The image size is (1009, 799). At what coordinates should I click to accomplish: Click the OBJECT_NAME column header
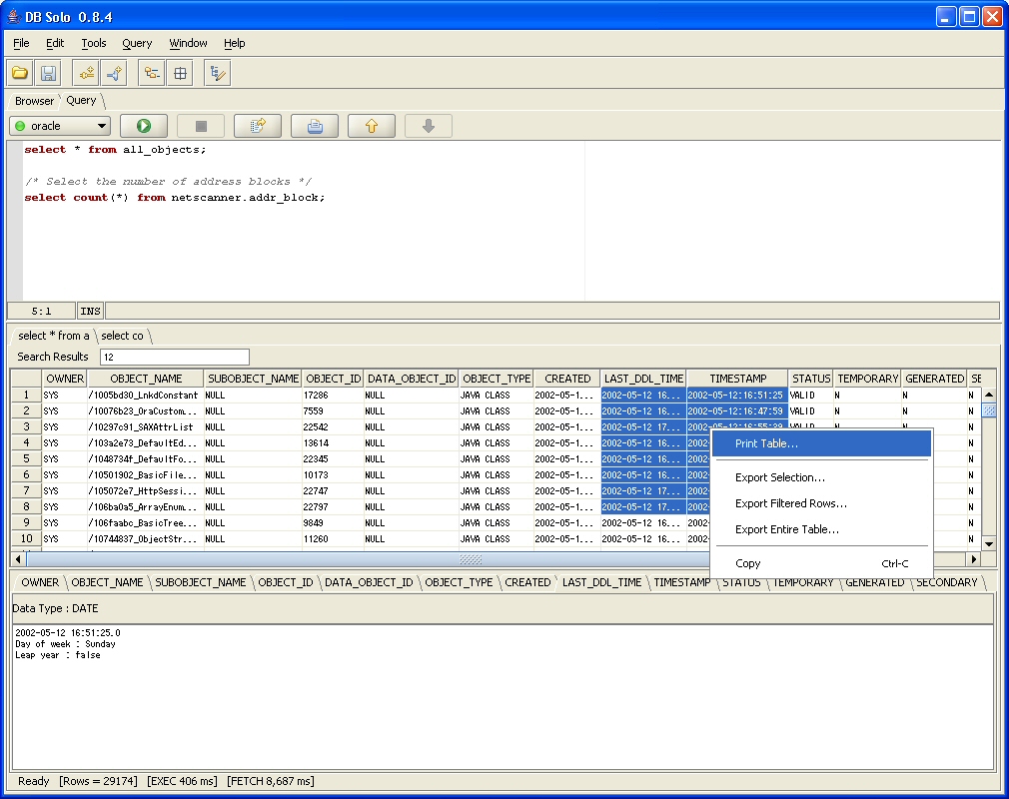pos(146,379)
